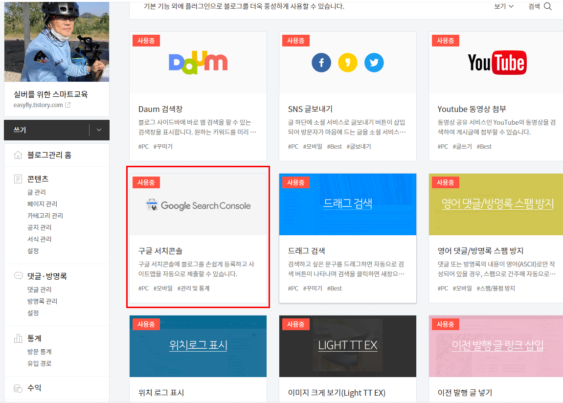Viewport: 563px width, 403px height.
Task: Click the 통계 bar chart icon
Action: (x=18, y=338)
